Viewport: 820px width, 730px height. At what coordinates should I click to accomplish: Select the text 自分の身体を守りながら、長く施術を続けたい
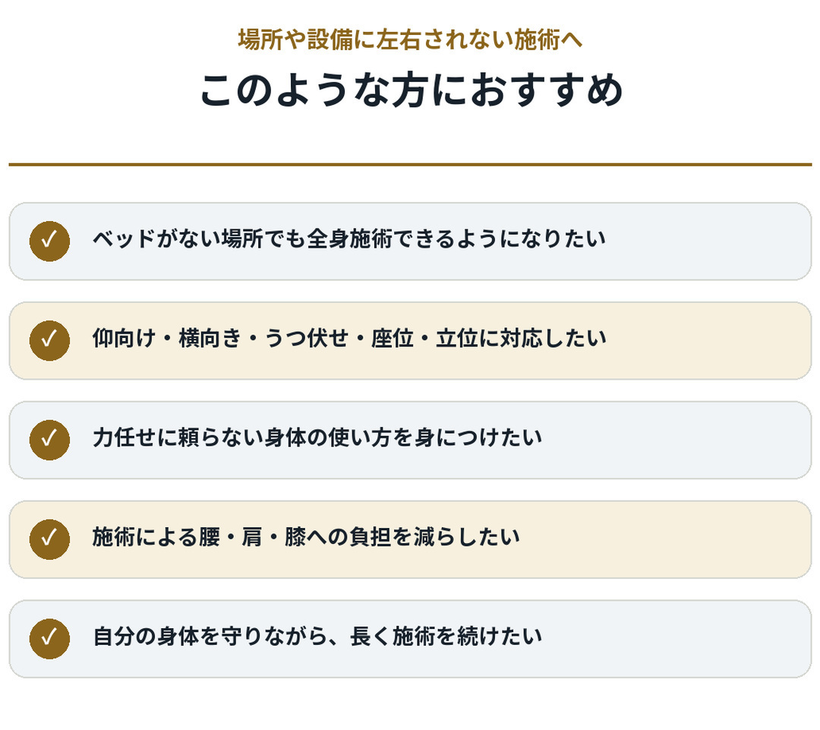pos(317,637)
